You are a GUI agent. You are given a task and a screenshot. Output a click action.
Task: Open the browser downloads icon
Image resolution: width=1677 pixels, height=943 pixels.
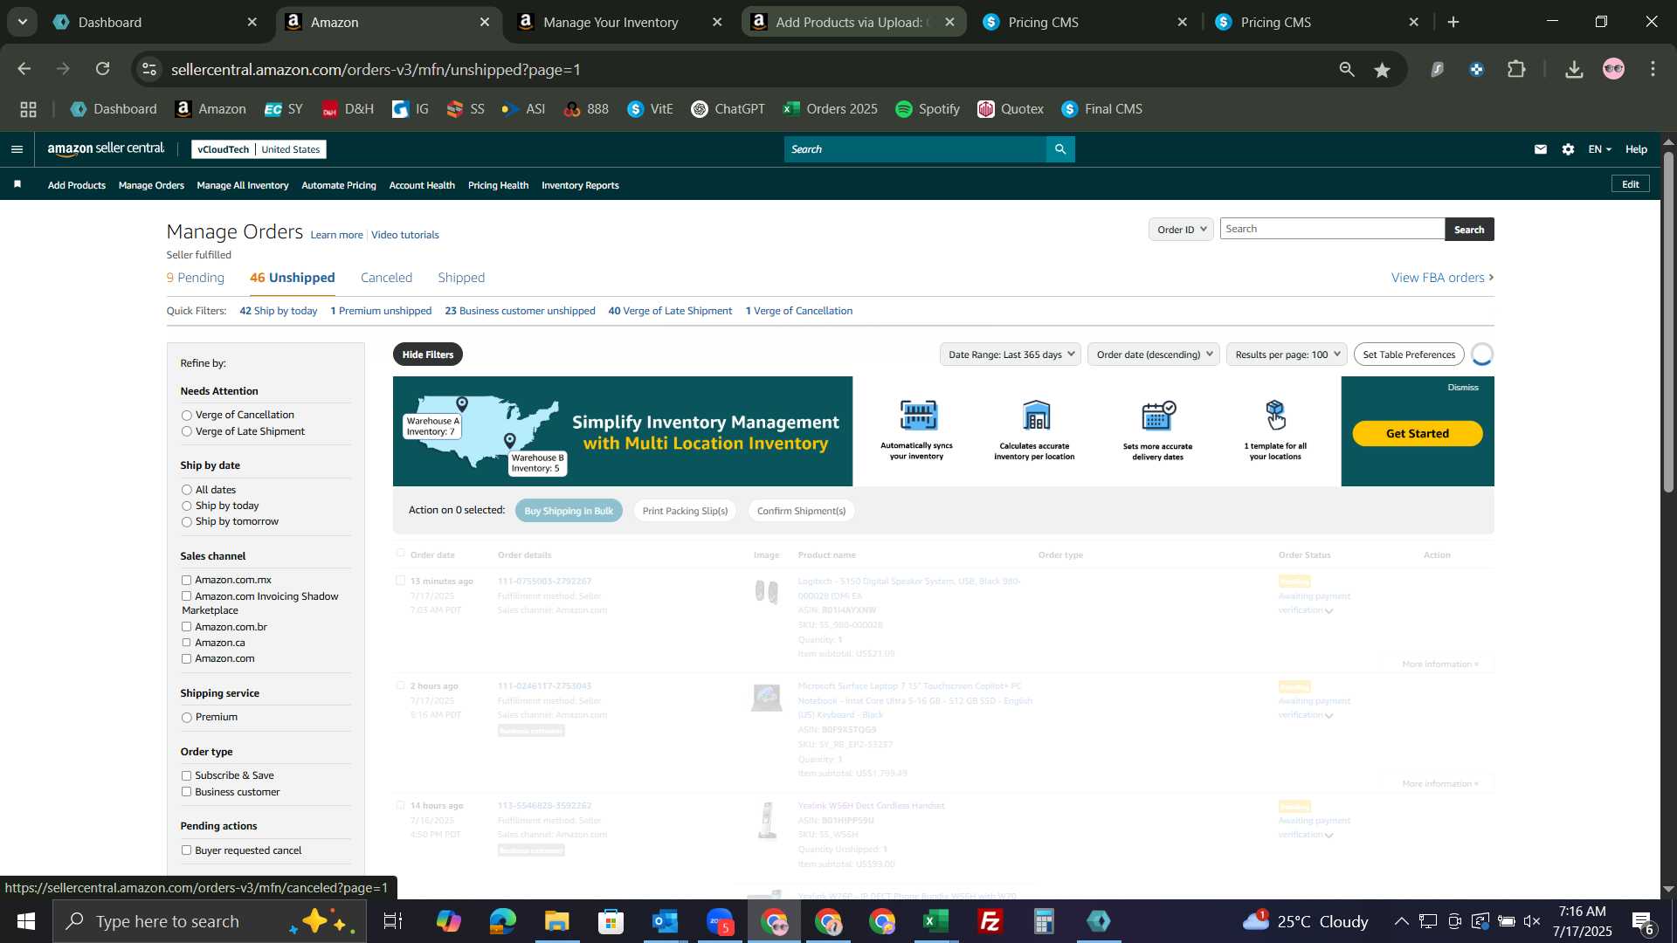tap(1575, 70)
